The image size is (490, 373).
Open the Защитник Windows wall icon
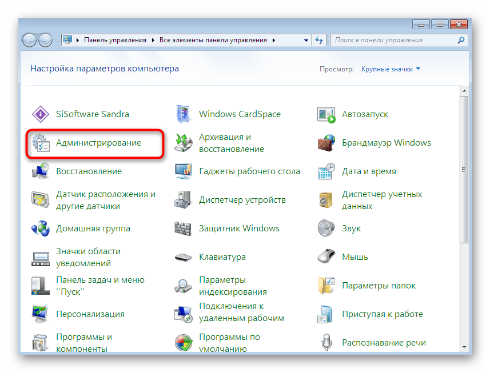[183, 228]
